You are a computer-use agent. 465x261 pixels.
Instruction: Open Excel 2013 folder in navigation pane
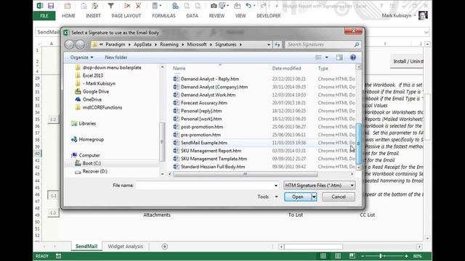click(92, 75)
